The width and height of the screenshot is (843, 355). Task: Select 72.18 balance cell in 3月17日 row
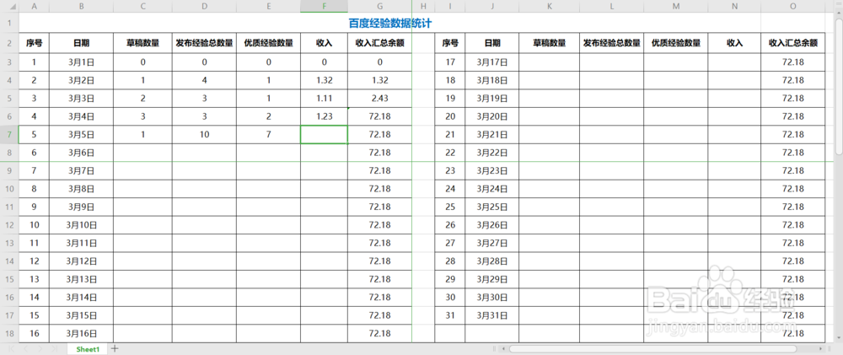[x=793, y=62]
